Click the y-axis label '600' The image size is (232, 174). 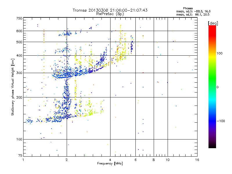19,31
